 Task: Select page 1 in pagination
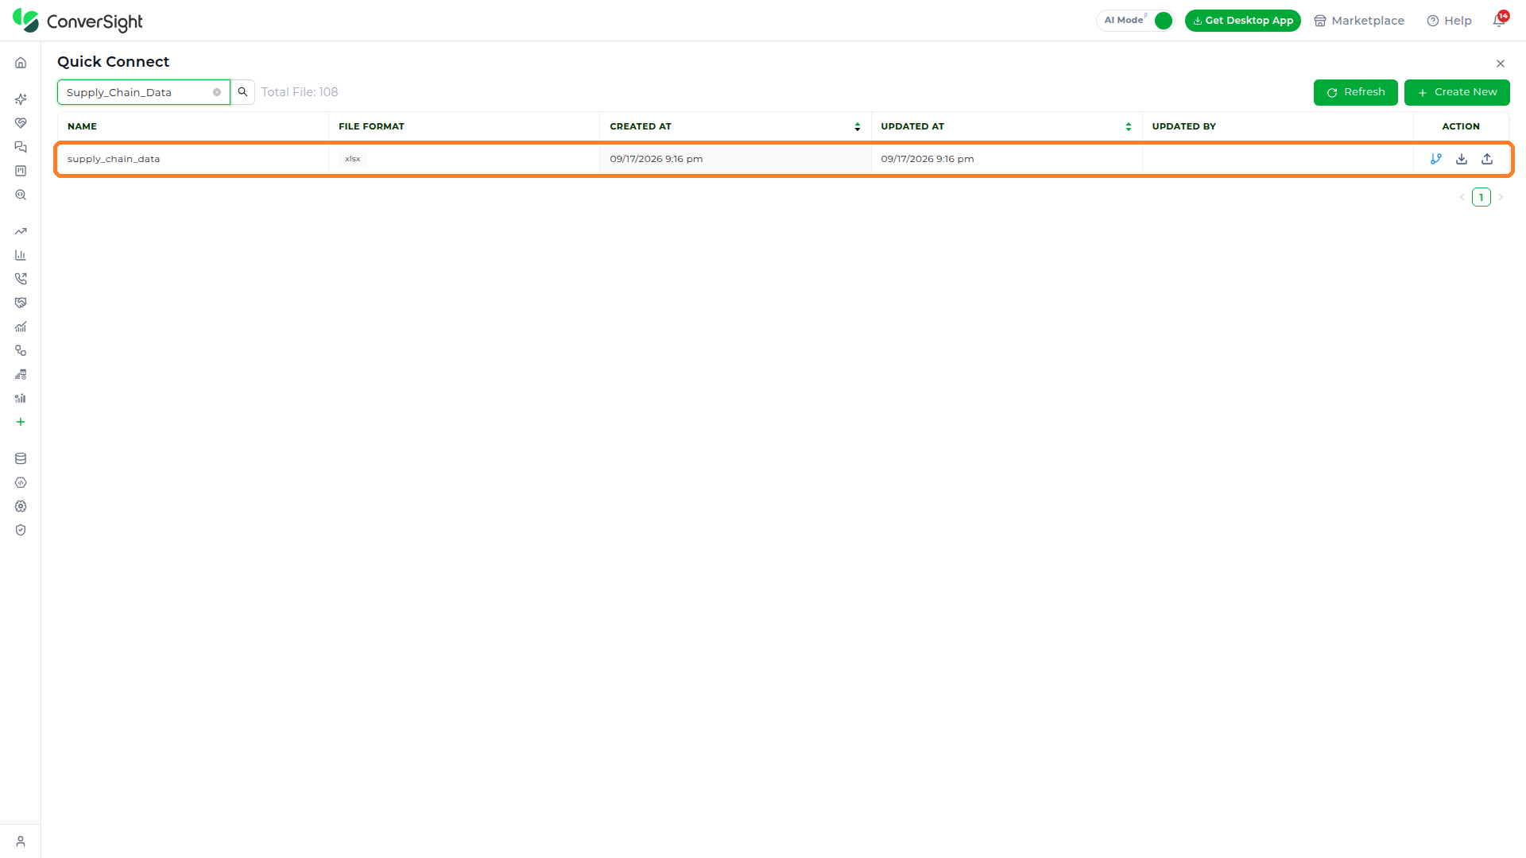1481,197
